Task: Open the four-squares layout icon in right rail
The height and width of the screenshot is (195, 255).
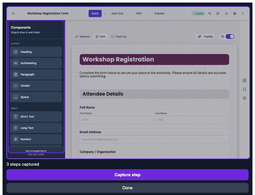Action: 244,80
